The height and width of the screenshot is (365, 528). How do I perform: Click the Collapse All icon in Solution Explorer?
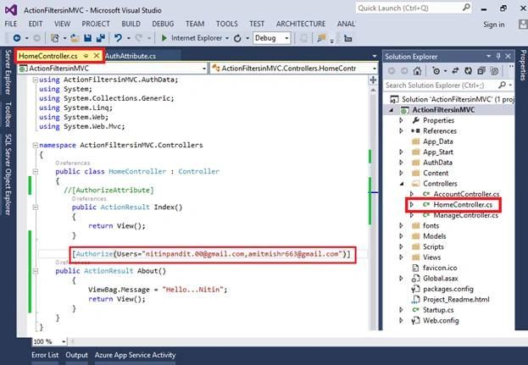[481, 71]
